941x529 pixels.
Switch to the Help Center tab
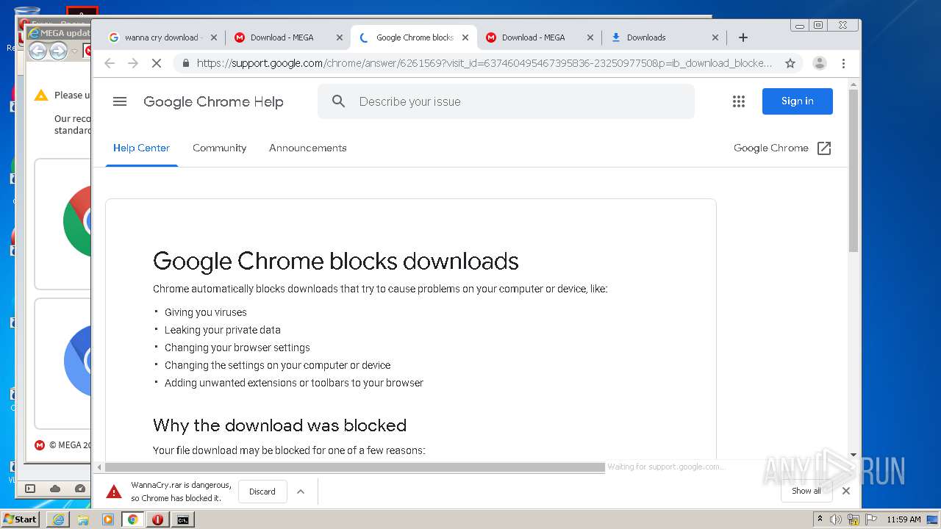[x=141, y=148]
